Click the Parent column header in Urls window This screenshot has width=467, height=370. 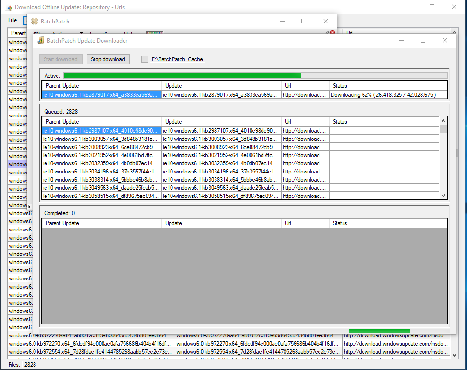17,33
